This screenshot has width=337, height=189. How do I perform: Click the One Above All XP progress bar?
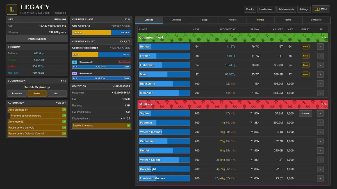(101, 32)
